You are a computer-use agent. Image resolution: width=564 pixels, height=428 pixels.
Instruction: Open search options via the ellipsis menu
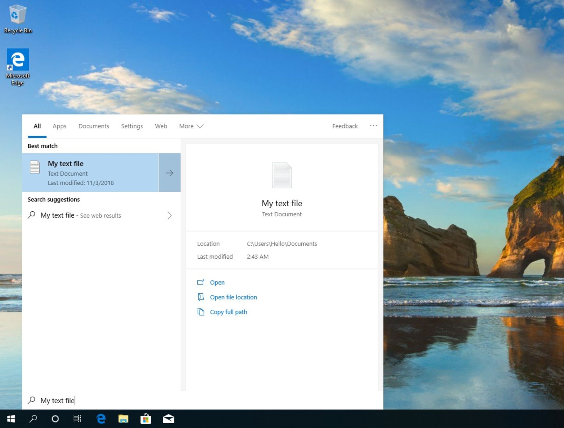click(x=373, y=126)
